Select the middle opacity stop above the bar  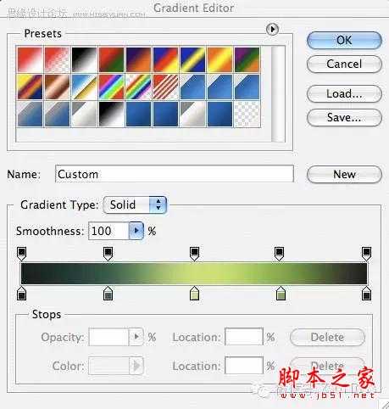[x=194, y=254]
